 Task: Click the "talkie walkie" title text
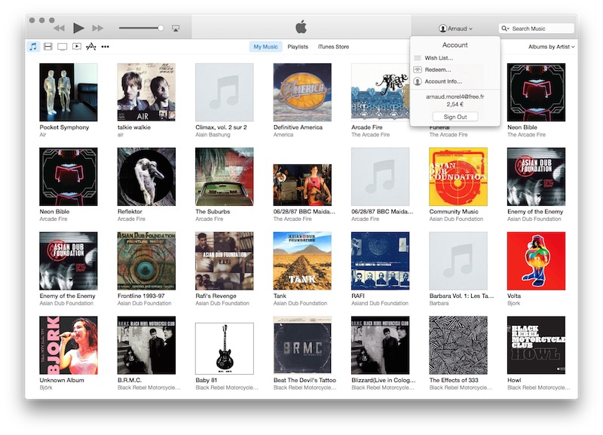[134, 127]
